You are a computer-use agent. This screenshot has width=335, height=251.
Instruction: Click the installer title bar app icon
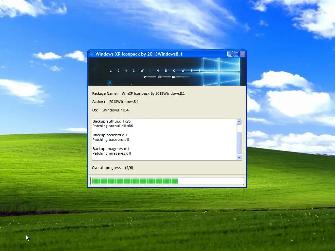[91, 54]
